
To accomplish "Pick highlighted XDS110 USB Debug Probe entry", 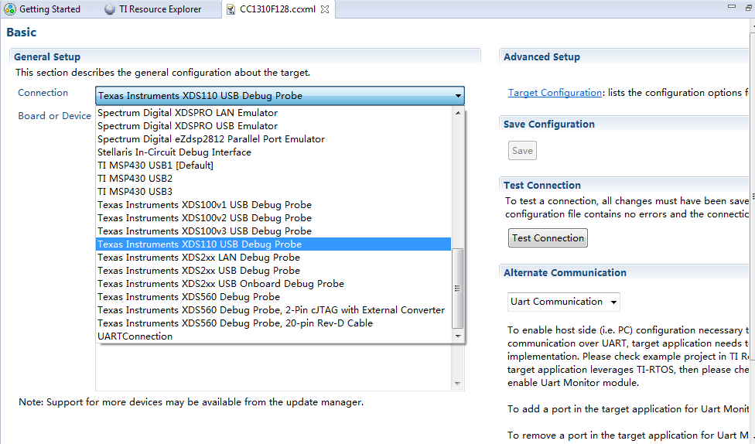I will 273,244.
